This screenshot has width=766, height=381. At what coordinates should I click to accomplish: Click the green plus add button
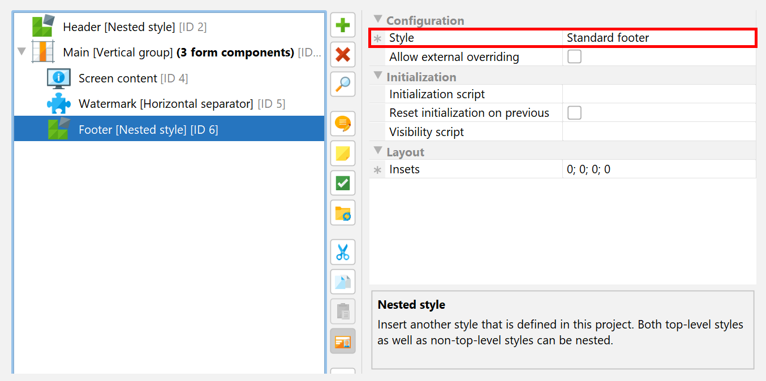click(343, 25)
